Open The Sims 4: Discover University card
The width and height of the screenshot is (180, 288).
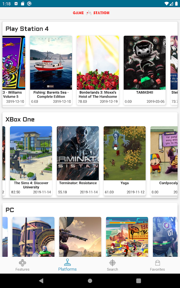pos(31,161)
